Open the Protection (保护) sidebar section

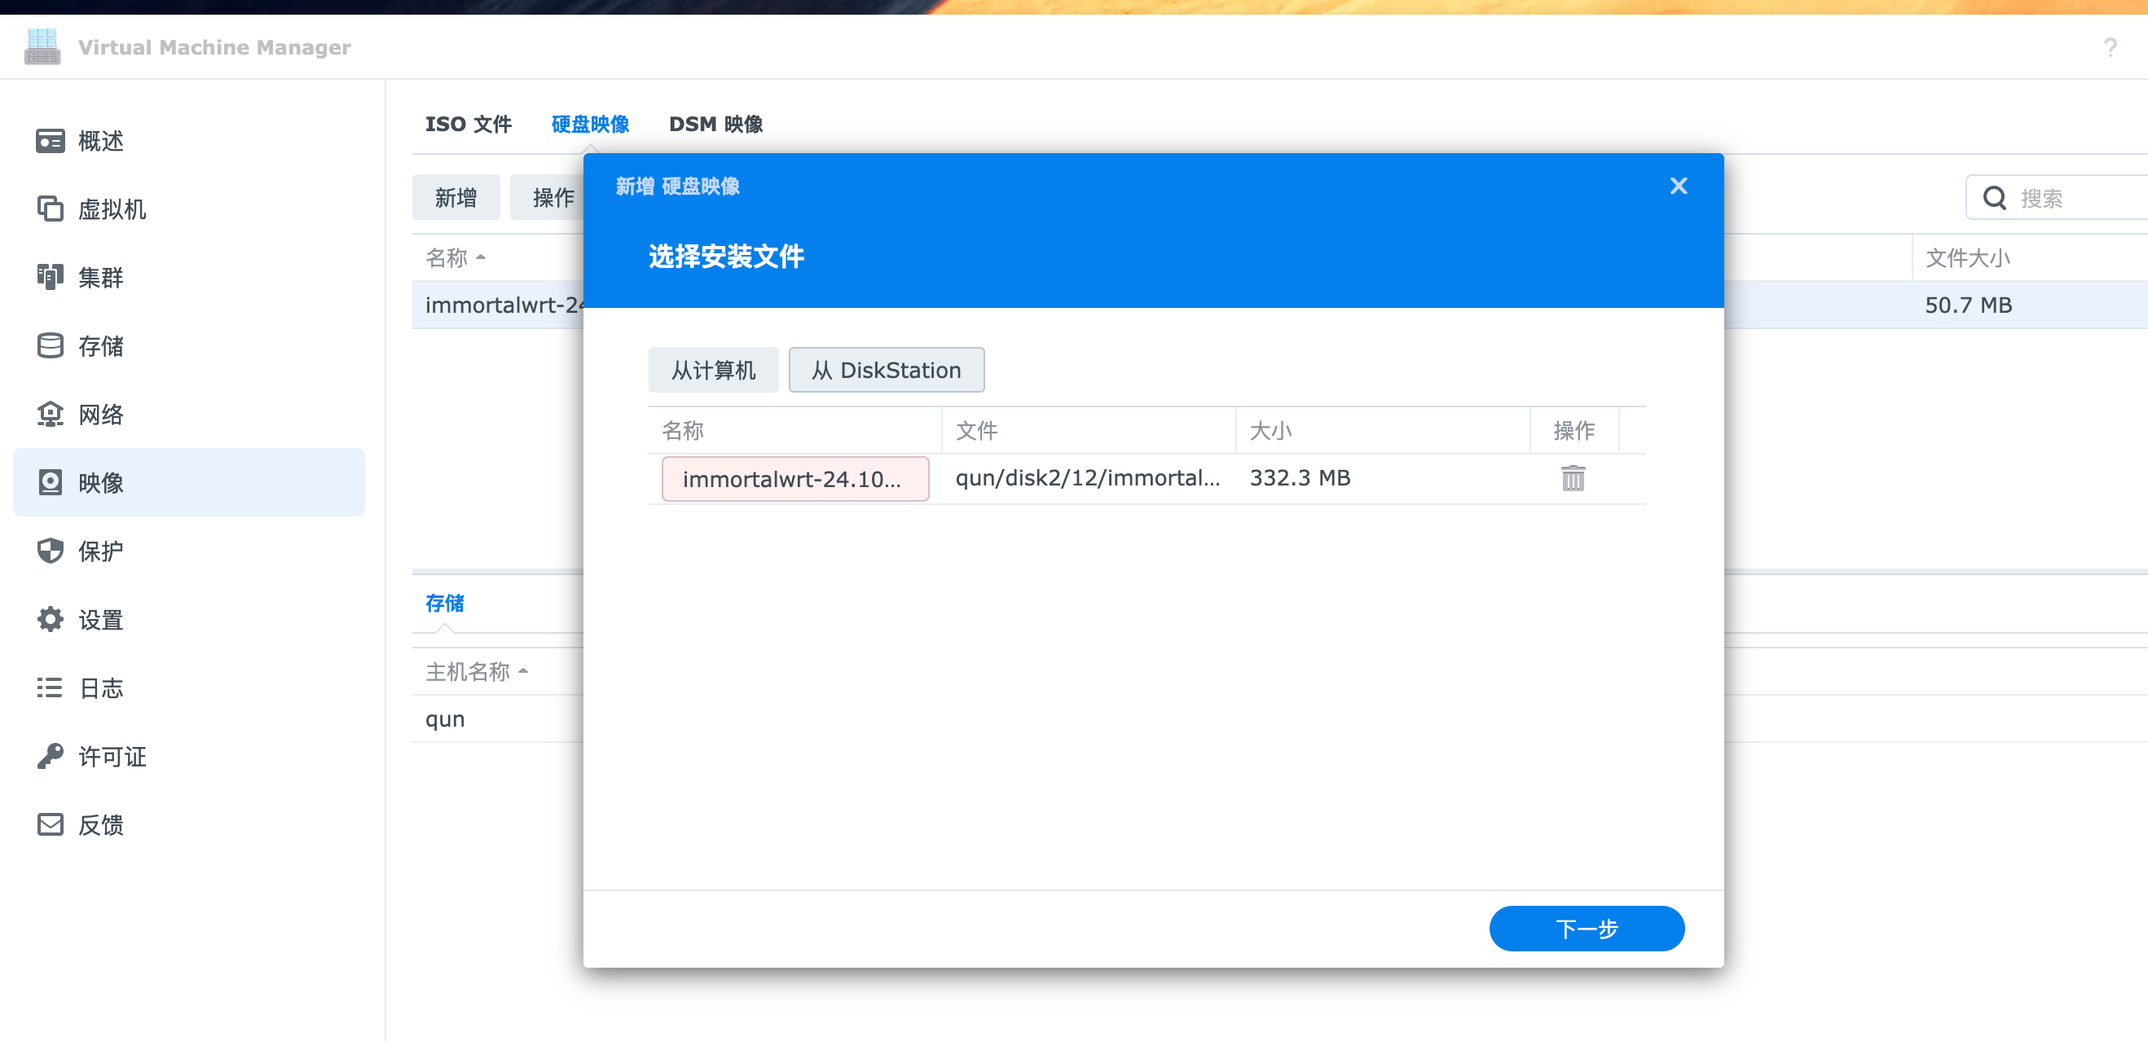(100, 551)
